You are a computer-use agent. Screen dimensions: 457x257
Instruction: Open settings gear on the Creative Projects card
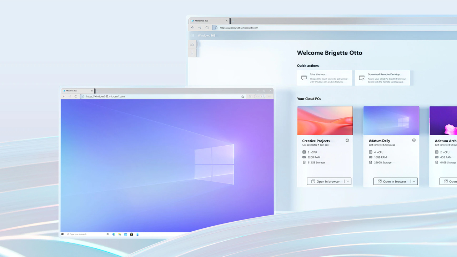pyautogui.click(x=347, y=141)
